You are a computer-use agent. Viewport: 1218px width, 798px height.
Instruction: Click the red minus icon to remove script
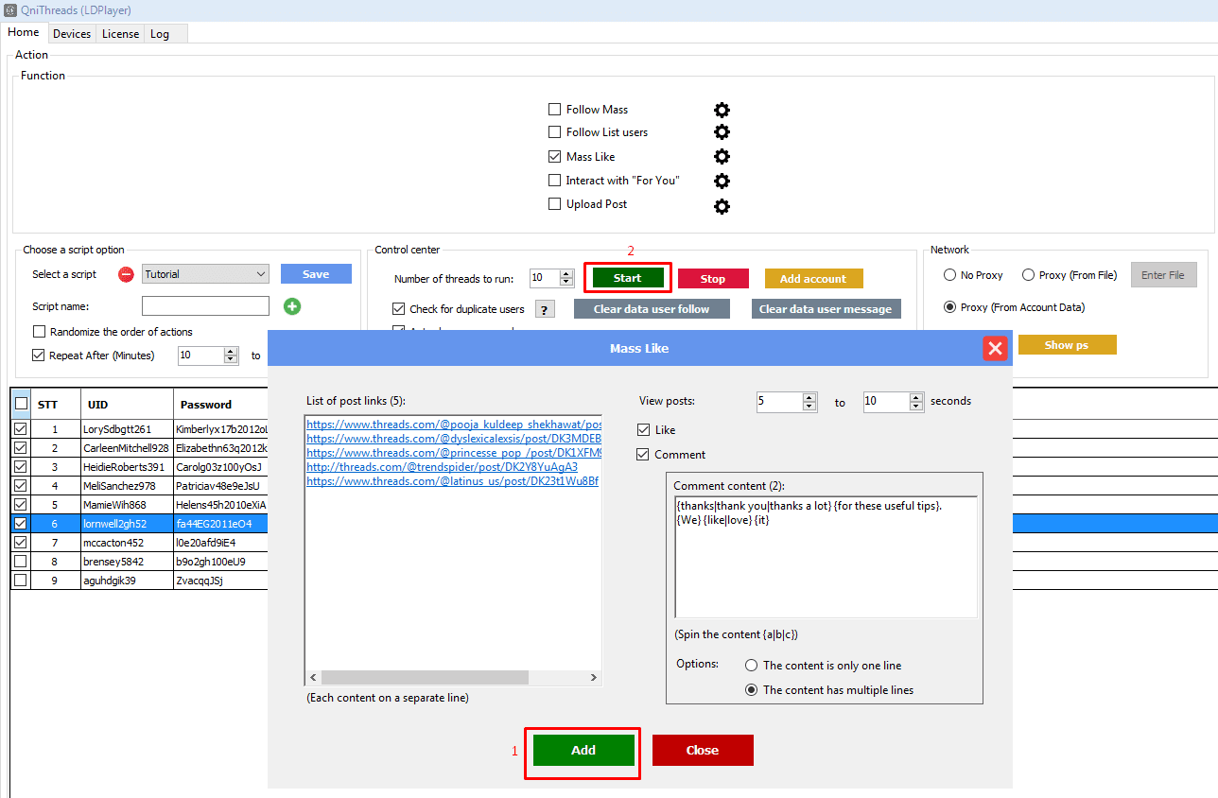(126, 275)
